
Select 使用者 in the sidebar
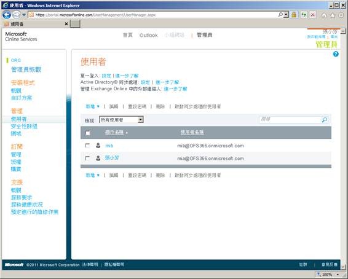point(18,119)
